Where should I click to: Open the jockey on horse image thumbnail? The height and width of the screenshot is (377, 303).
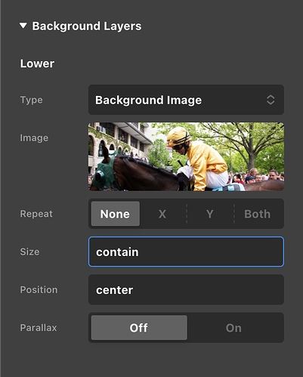(x=186, y=156)
